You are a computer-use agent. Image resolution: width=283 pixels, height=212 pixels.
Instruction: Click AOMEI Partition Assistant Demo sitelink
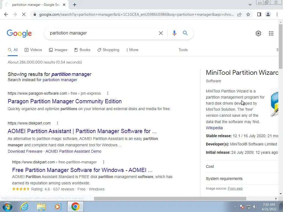coord(73,152)
